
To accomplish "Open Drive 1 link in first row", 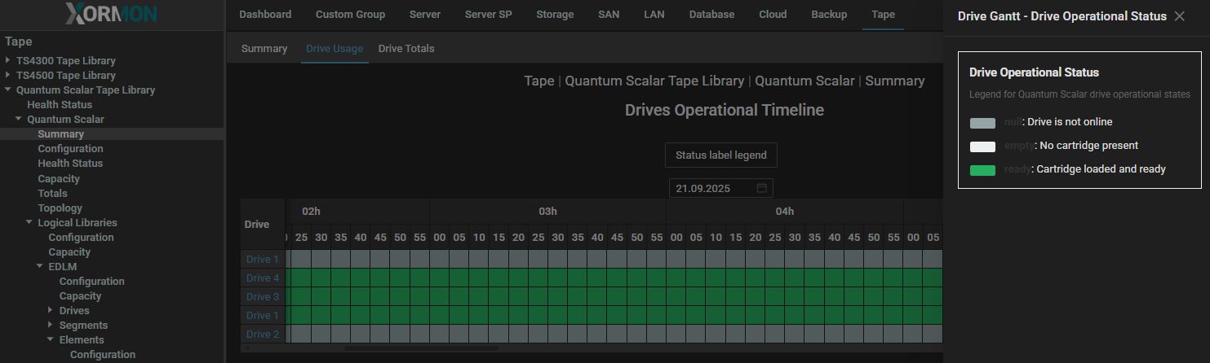I will (x=263, y=260).
